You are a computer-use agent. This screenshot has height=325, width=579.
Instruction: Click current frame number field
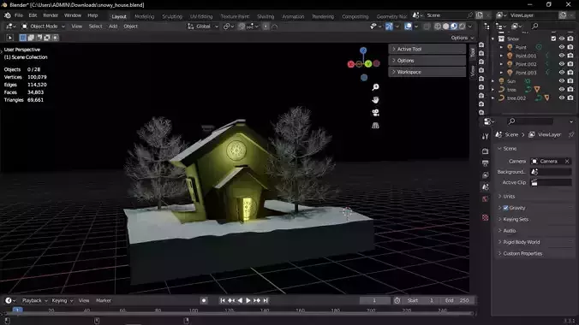click(374, 301)
